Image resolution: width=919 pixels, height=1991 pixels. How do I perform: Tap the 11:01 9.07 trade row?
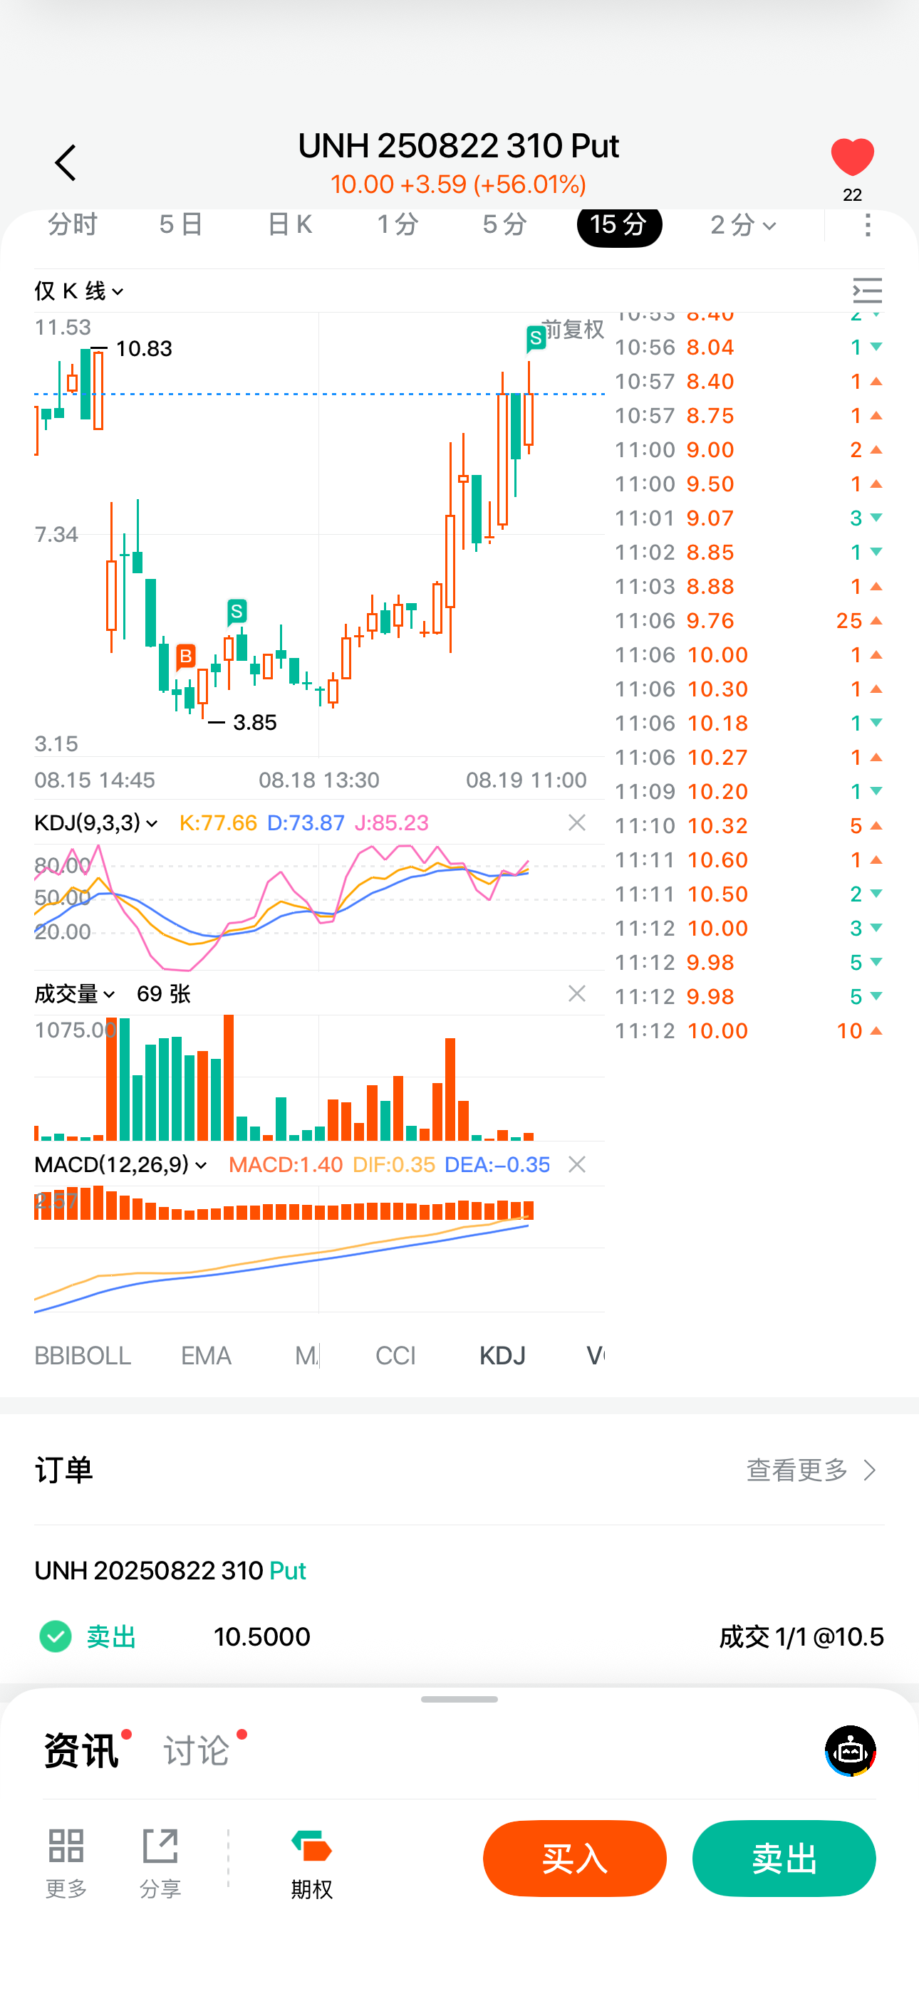pyautogui.click(x=749, y=518)
